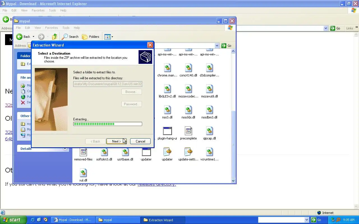Open Help menu in mypal window
Image resolution: width=359 pixels, height=224 pixels.
[x=77, y=28]
